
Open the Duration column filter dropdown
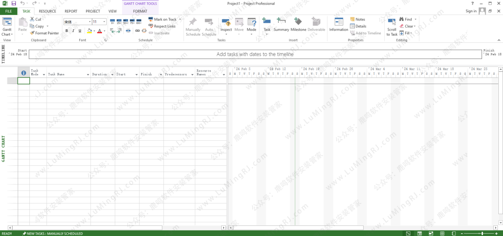point(112,74)
